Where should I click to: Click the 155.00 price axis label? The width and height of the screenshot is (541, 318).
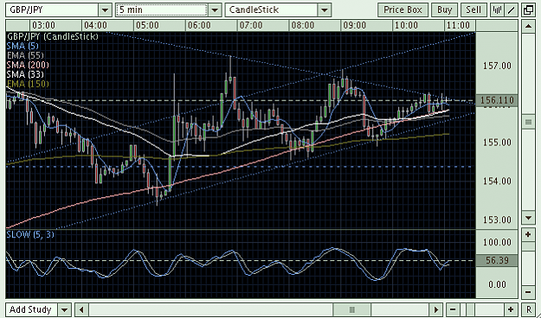pyautogui.click(x=497, y=143)
